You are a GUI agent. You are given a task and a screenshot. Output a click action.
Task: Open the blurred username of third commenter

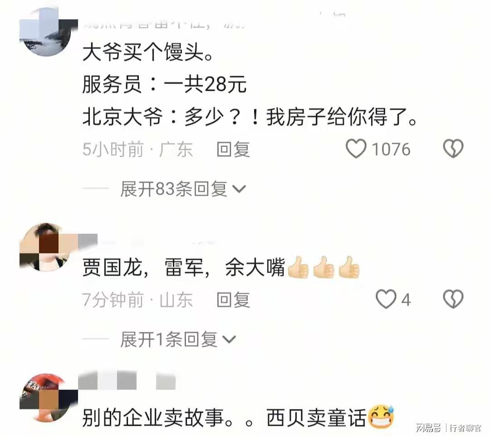[x=127, y=380]
